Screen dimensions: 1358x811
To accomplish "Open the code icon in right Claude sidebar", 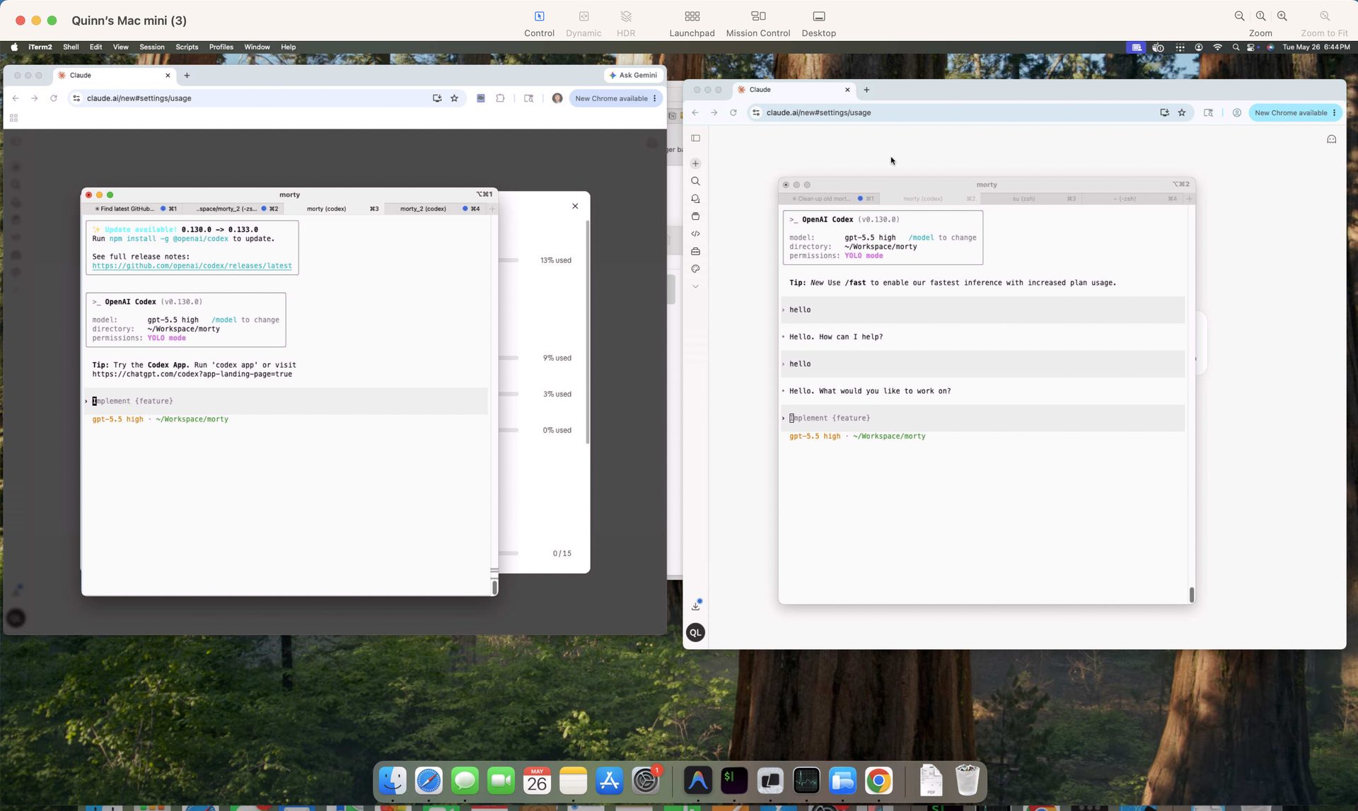I will 695,234.
